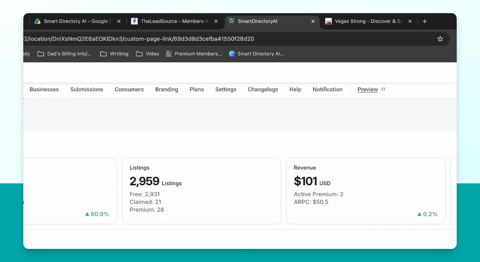The image size is (480, 262).
Task: Open the Dad's Billing Info bookmark folder
Action: (x=64, y=54)
